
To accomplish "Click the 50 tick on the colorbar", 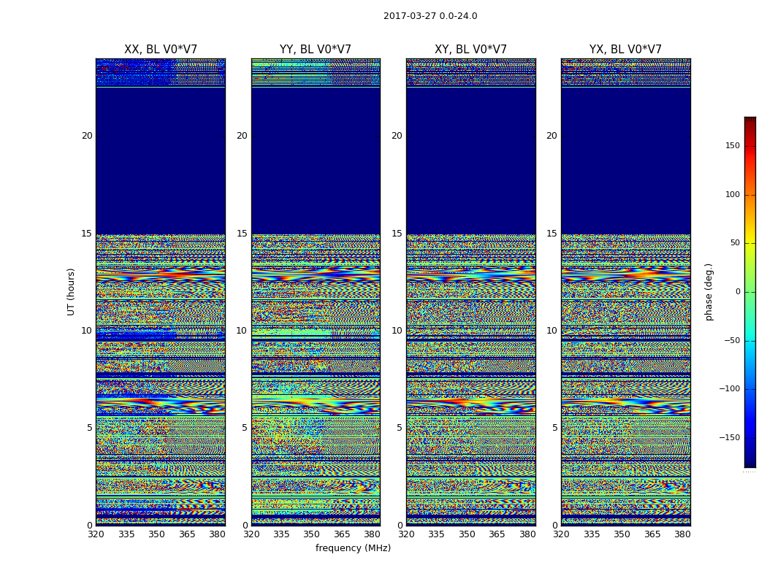I will [735, 243].
